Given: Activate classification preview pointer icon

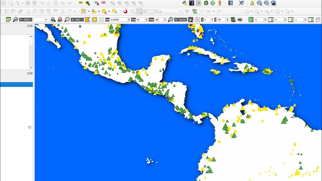Looking at the screenshot, I should click(190, 20).
